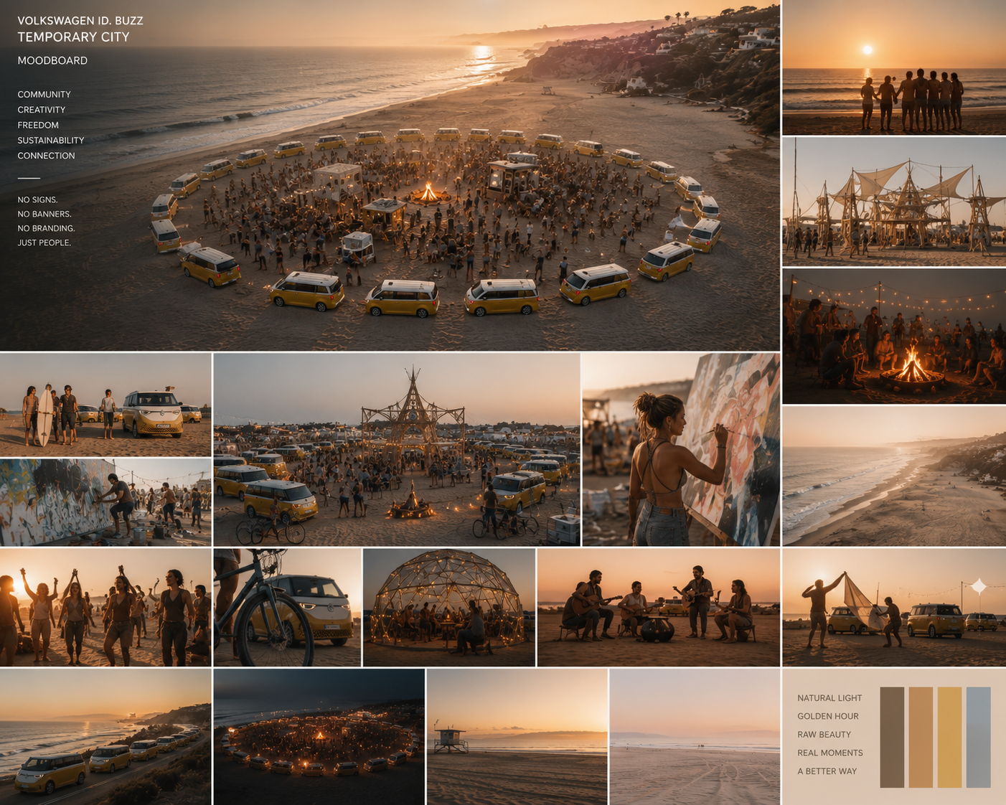The width and height of the screenshot is (1006, 805).
Task: Open the night aerial van circle photo
Action: [x=319, y=737]
